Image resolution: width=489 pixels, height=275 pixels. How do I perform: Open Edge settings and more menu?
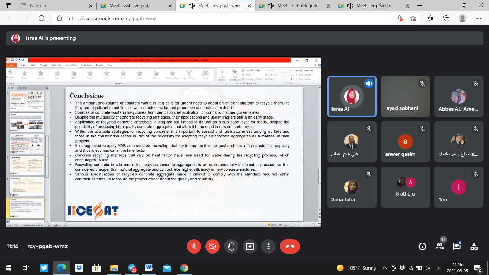point(479,18)
